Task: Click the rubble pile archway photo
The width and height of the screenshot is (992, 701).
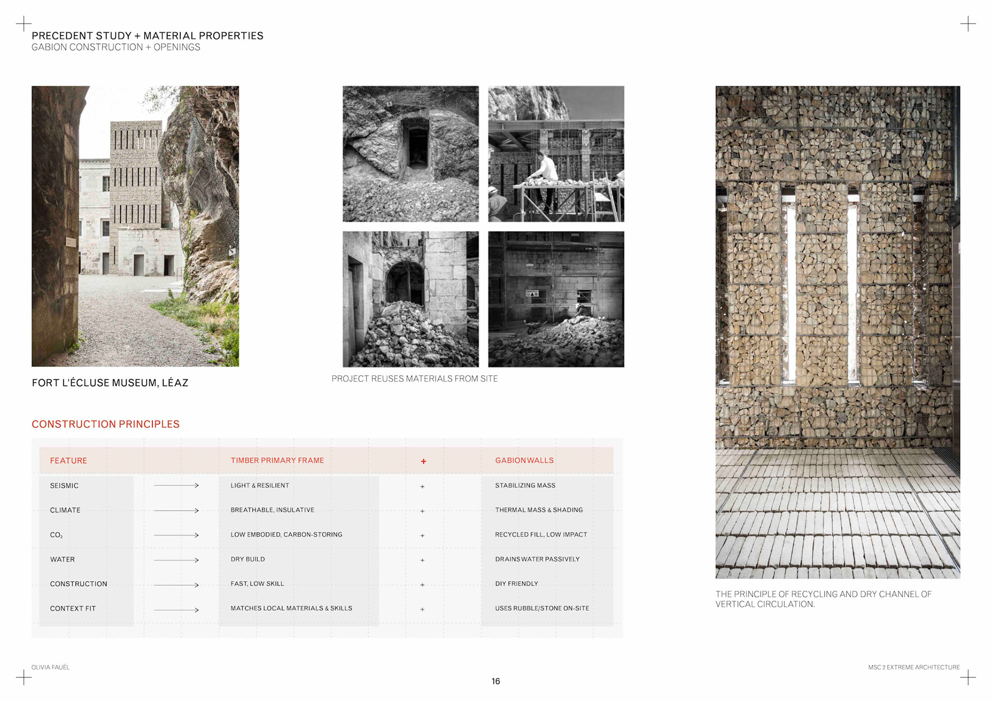Action: (411, 299)
